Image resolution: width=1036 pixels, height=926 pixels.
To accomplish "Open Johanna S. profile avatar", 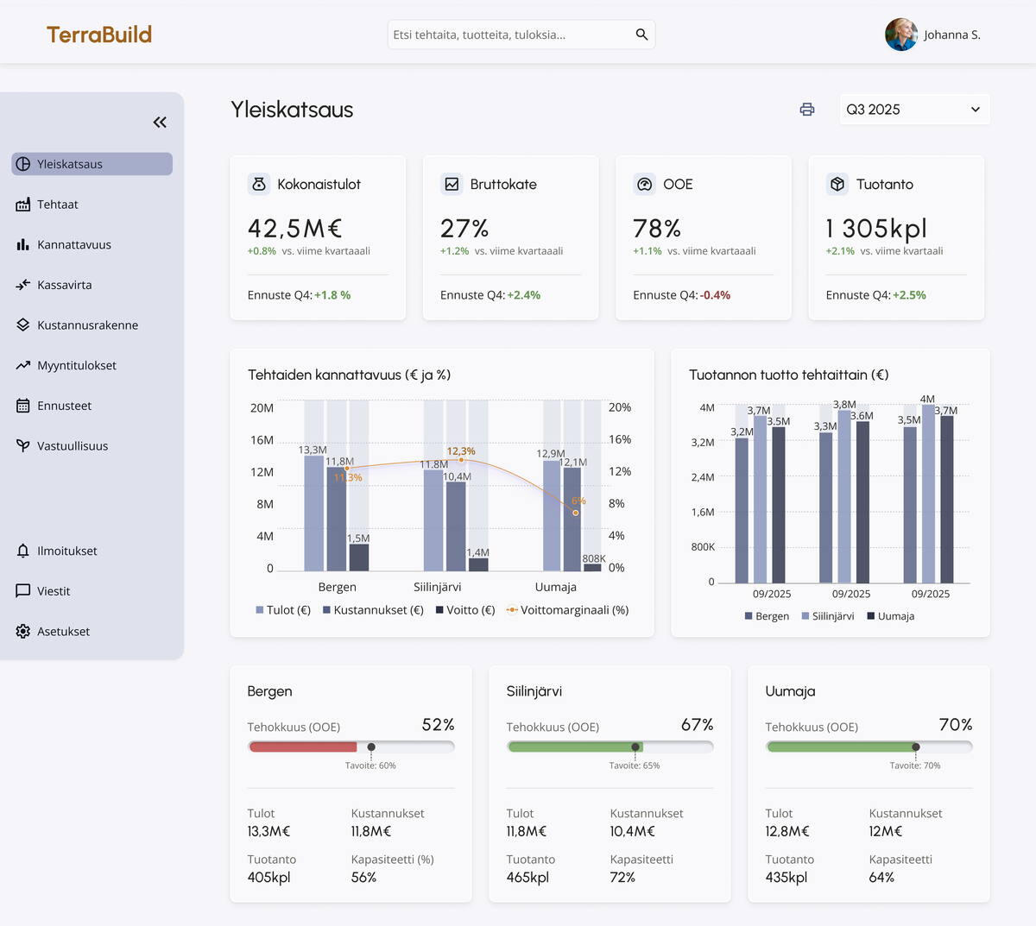I will click(x=901, y=35).
